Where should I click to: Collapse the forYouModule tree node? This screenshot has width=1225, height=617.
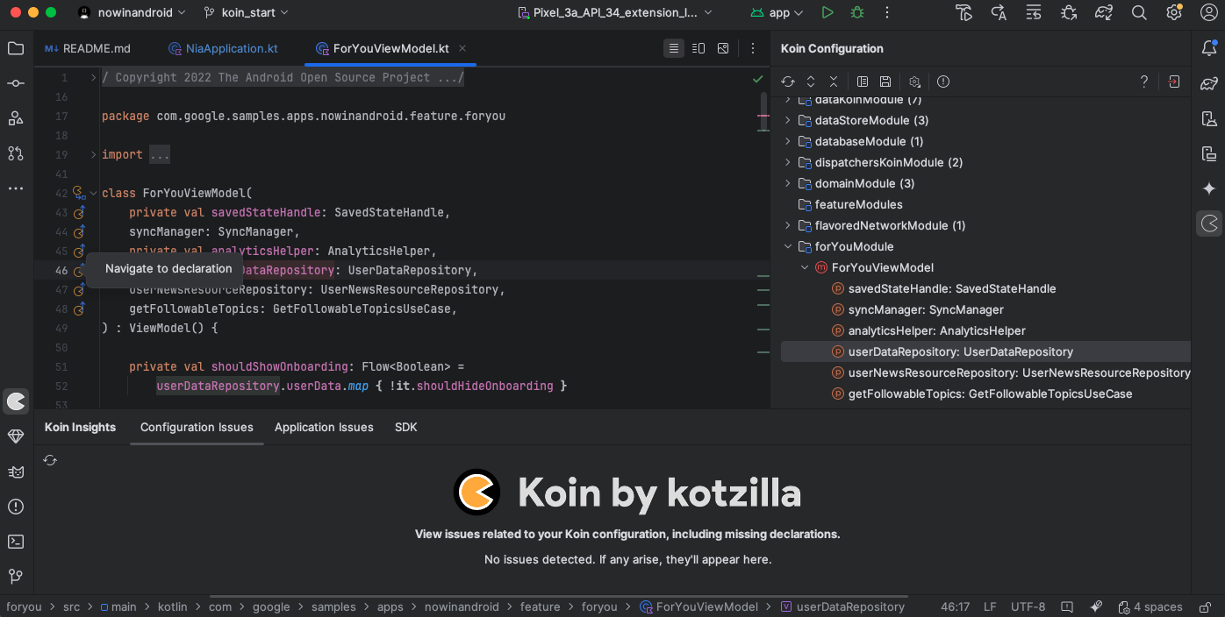(x=788, y=246)
